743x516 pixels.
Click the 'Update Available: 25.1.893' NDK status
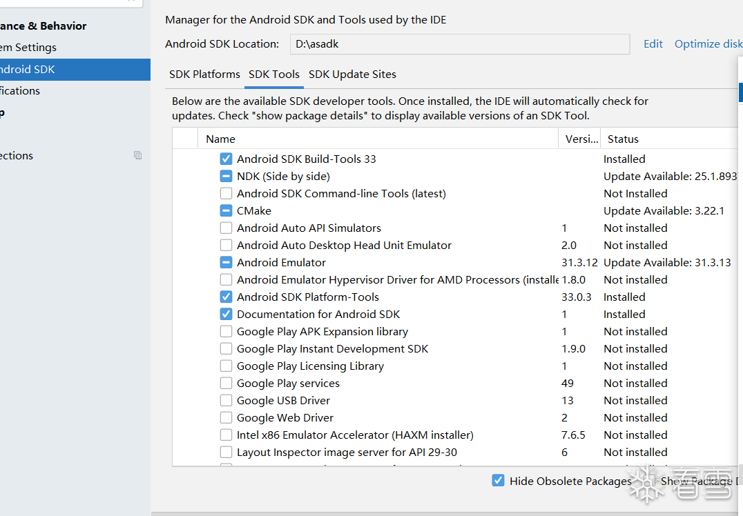[x=670, y=176]
